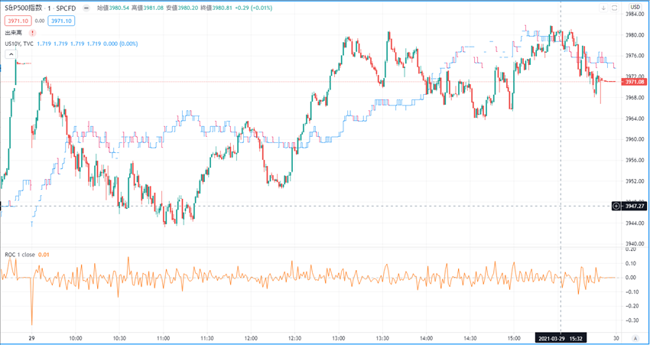Screen dimensions: 650x345
Task: Click the 0.00 level on ROC scale
Action: (631, 277)
